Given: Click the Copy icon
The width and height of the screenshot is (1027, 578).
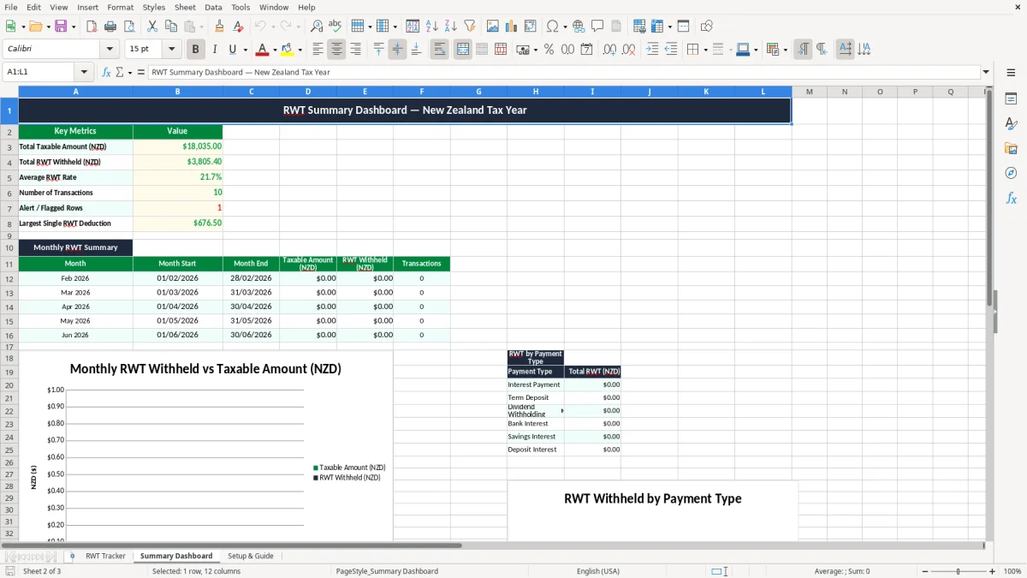Looking at the screenshot, I should (170, 27).
